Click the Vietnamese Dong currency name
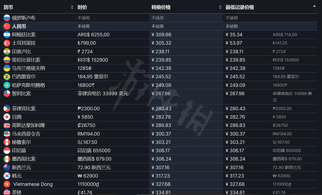322x195 pixels. point(33,184)
